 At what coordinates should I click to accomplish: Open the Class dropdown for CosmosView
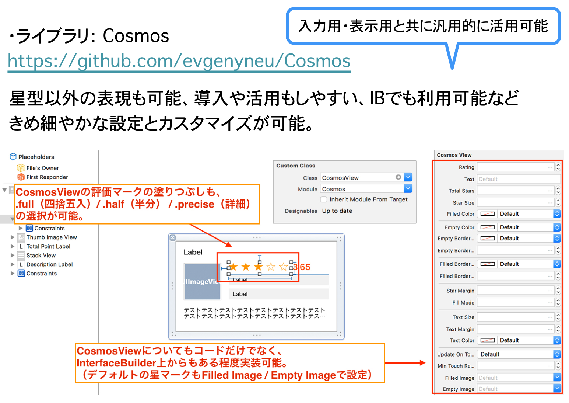[408, 177]
